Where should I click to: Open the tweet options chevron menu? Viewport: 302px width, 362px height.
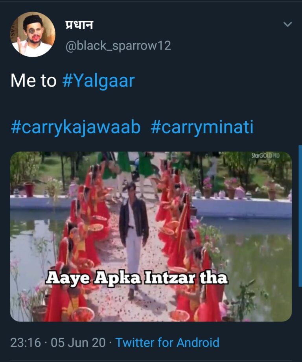pos(287,24)
